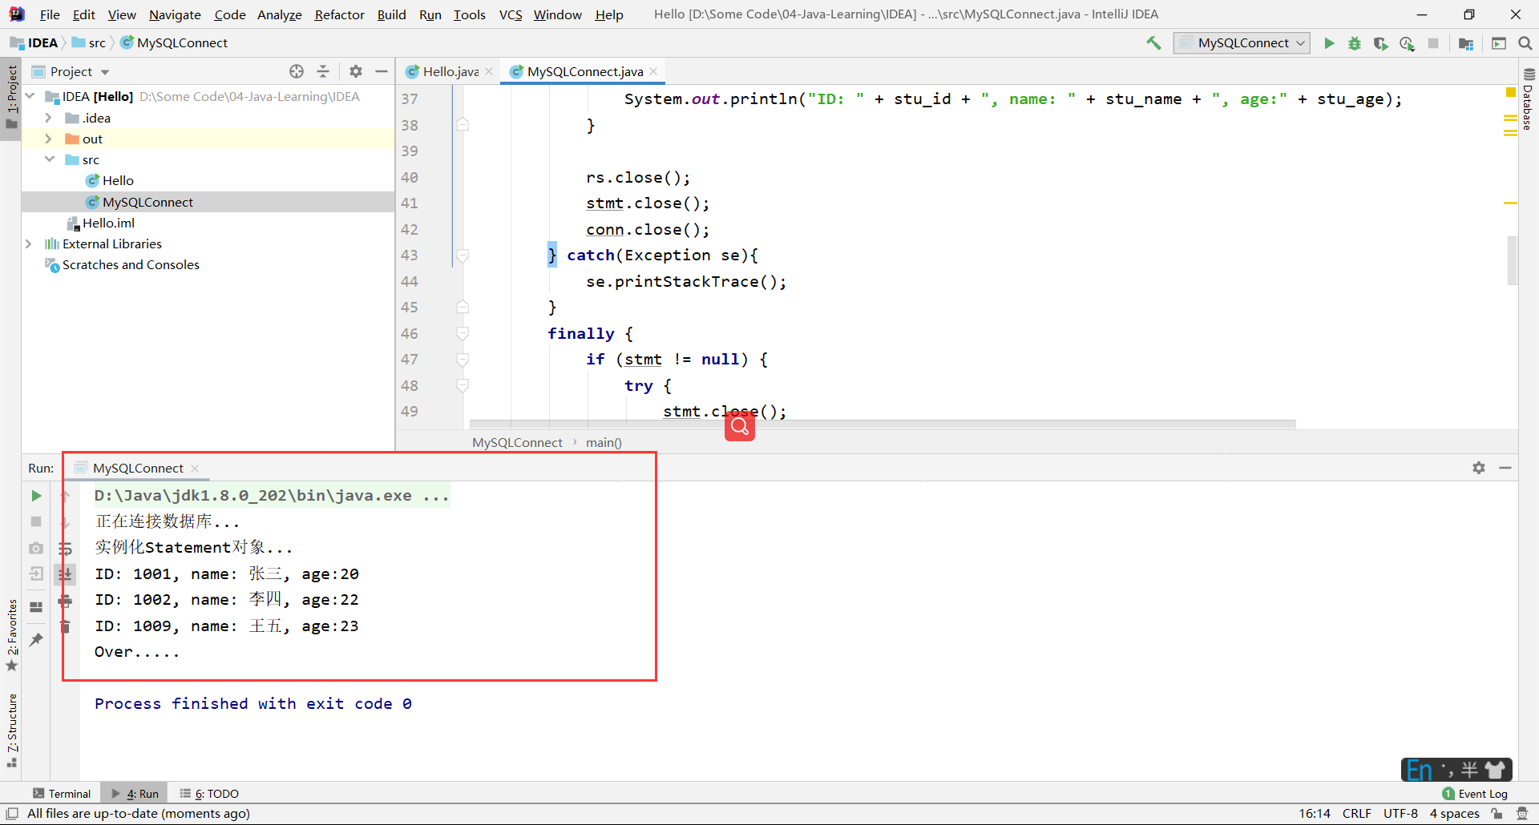The image size is (1539, 825).
Task: Click the UTF-8 encoding selector
Action: pyautogui.click(x=1400, y=814)
